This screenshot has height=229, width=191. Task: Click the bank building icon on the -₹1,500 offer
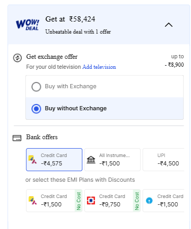91,160
